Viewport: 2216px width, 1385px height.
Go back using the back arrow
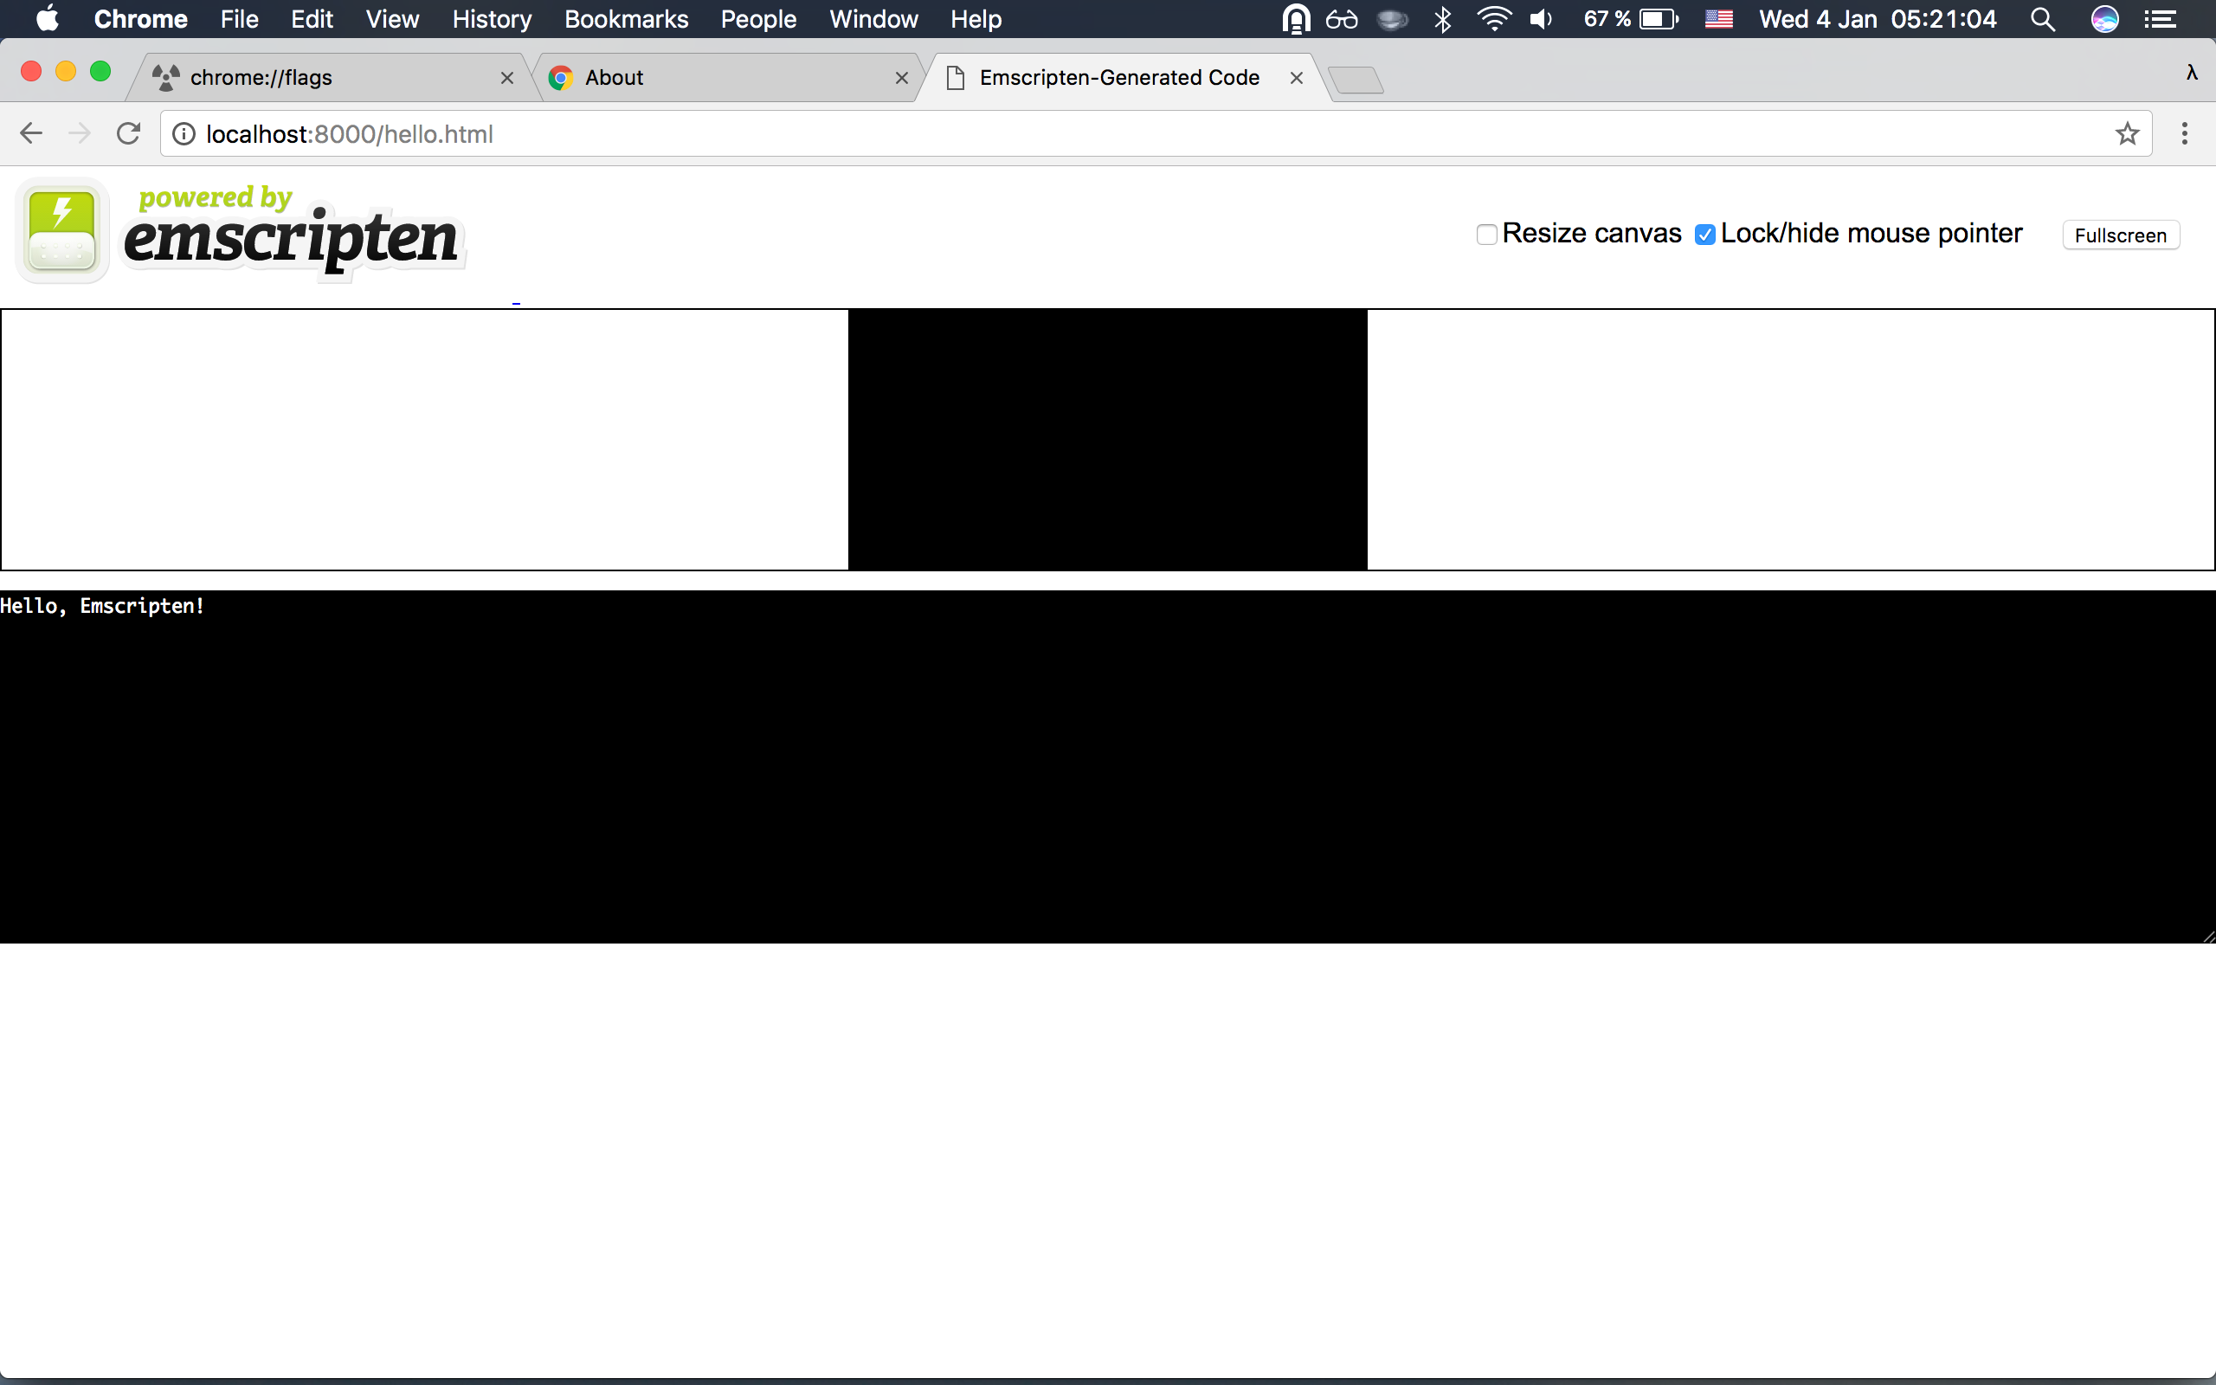tap(31, 133)
